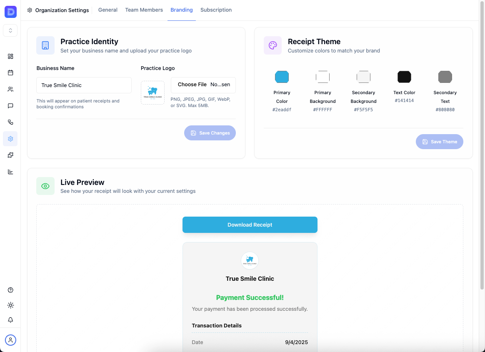
Task: Open the integrations nodes icon in sidebar
Action: 10,122
